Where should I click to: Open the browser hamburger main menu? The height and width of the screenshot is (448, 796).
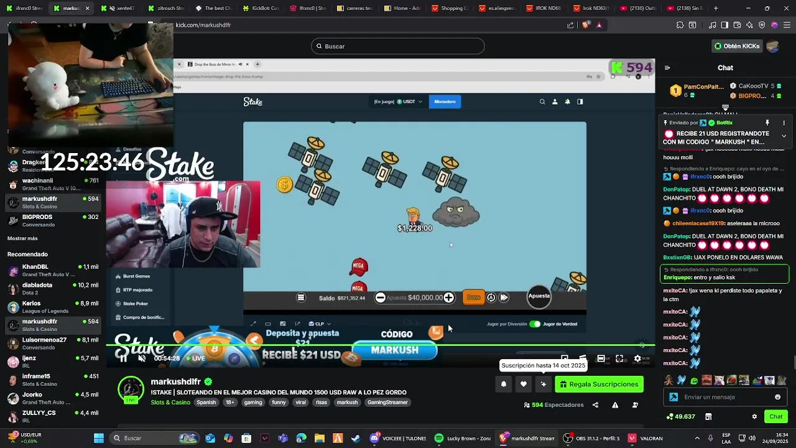click(787, 25)
